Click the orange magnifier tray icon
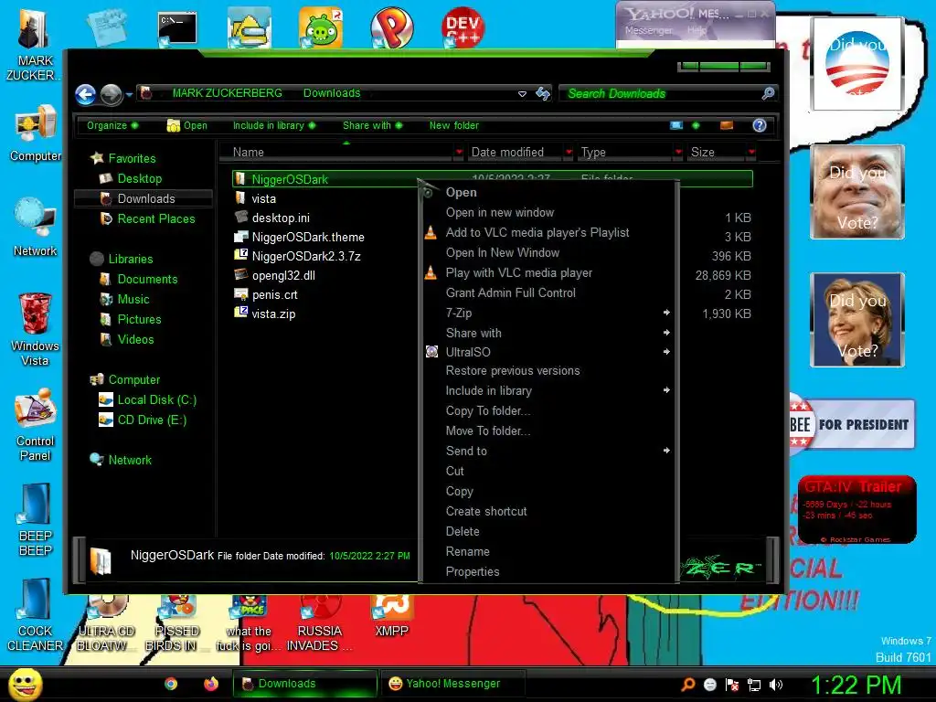936x702 pixels. tap(687, 685)
